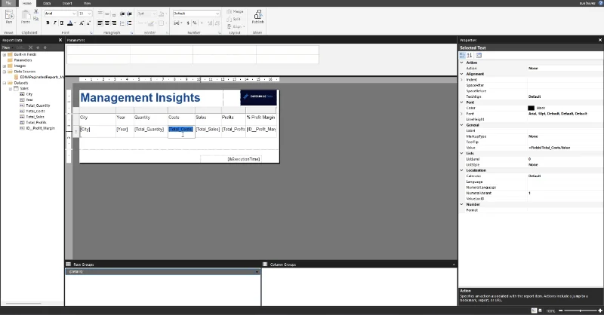This screenshot has height=315, width=604.
Task: Click the delete X icon in Report Data toolbar
Action: point(30,47)
